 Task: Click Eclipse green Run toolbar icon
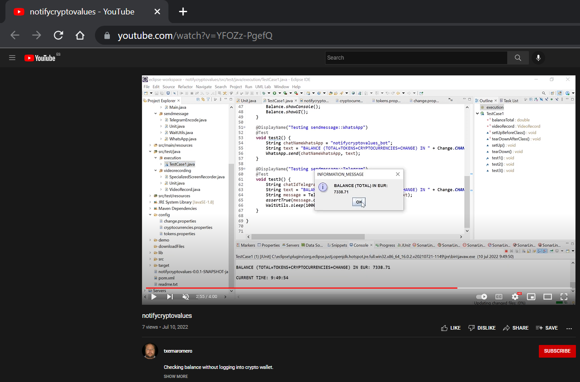pyautogui.click(x=274, y=93)
